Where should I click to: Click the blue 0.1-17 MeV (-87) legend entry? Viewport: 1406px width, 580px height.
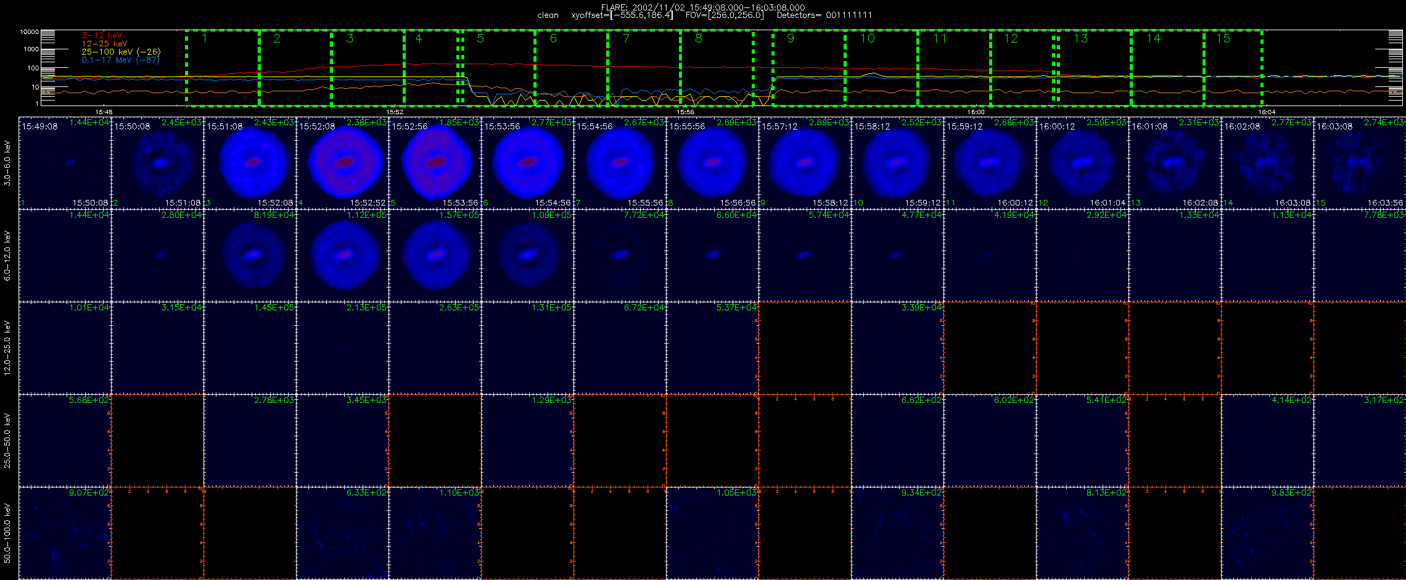(120, 60)
